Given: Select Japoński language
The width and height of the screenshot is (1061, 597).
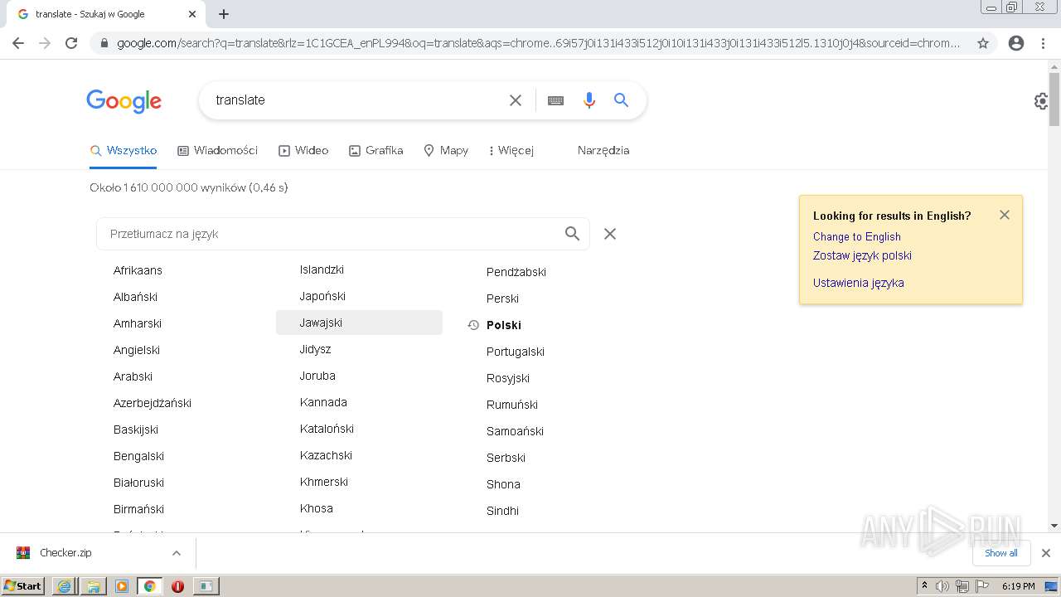Looking at the screenshot, I should 322,296.
